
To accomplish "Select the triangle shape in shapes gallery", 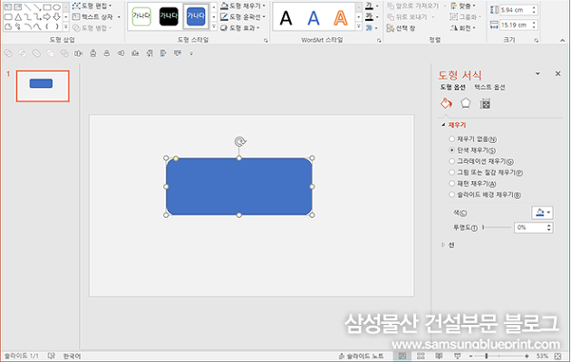I will (x=18, y=16).
